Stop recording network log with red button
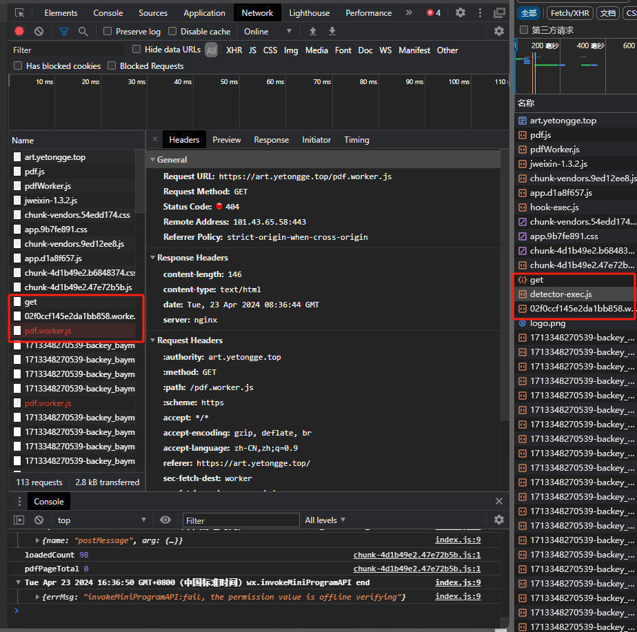 (19, 31)
